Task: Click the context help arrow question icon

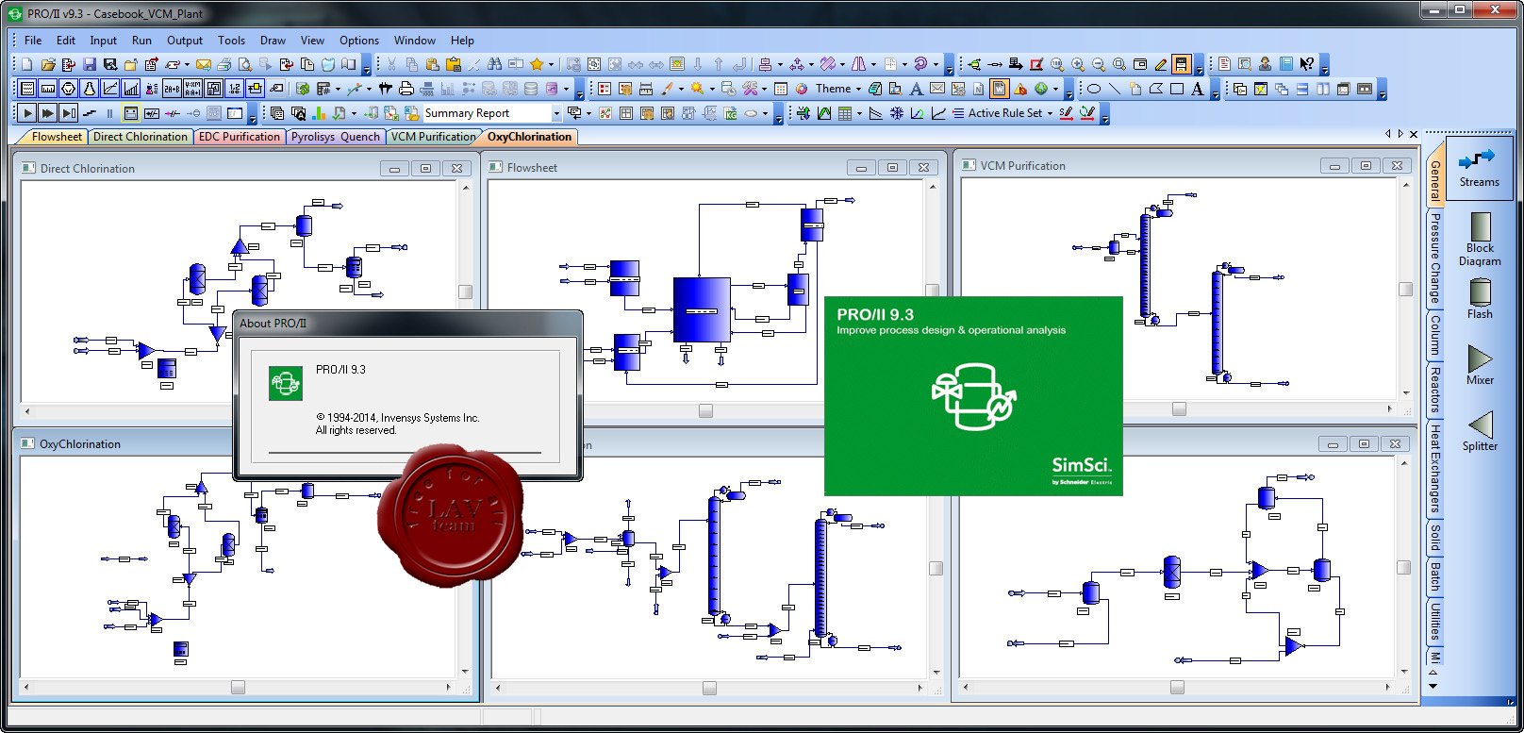Action: pyautogui.click(x=1306, y=64)
